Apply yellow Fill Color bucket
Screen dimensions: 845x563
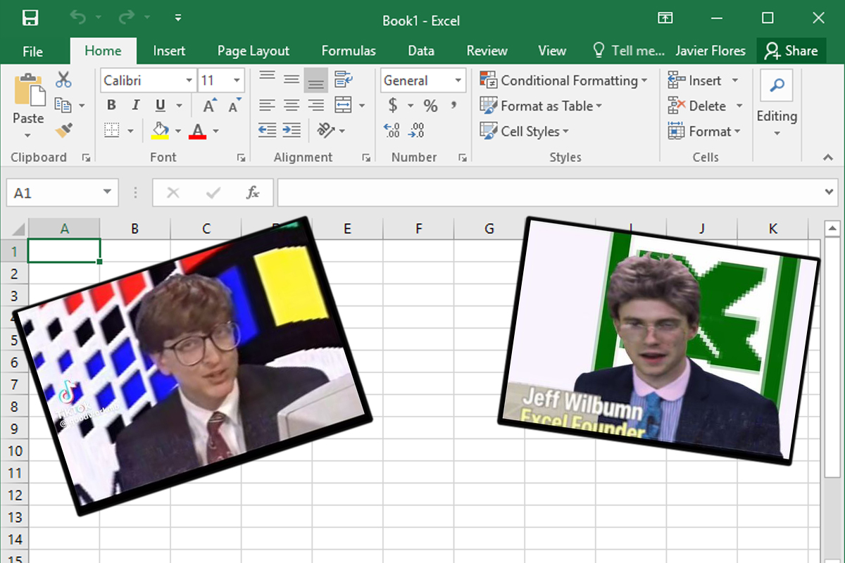pos(161,130)
